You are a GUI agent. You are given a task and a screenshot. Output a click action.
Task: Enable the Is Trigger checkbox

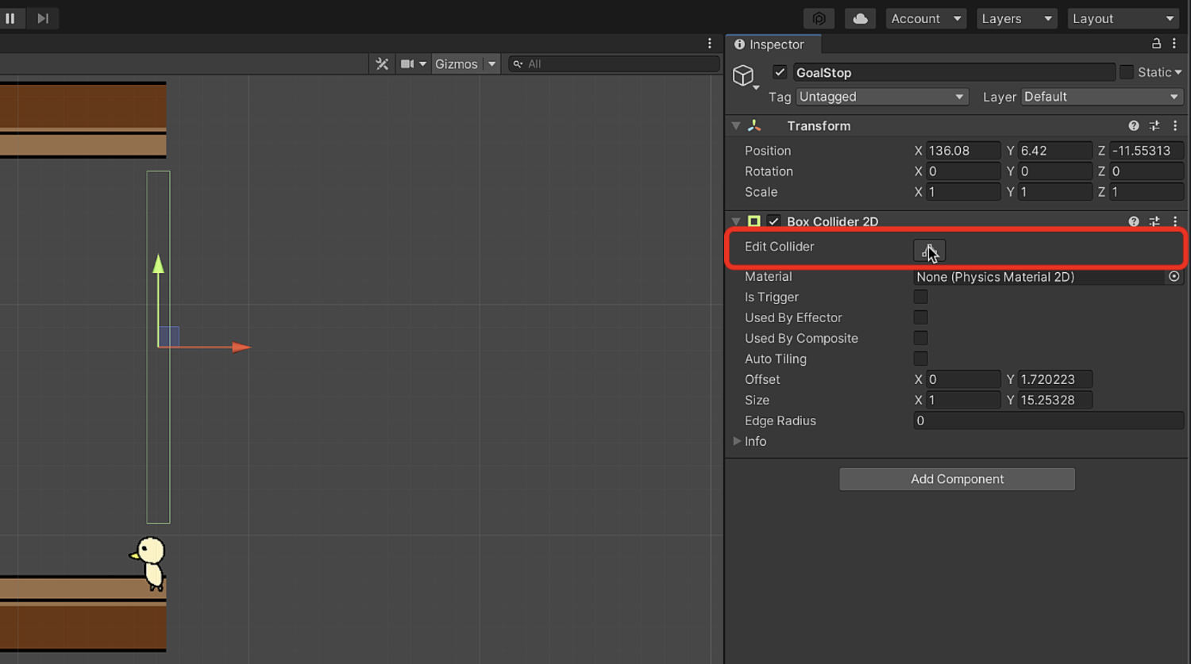(920, 297)
